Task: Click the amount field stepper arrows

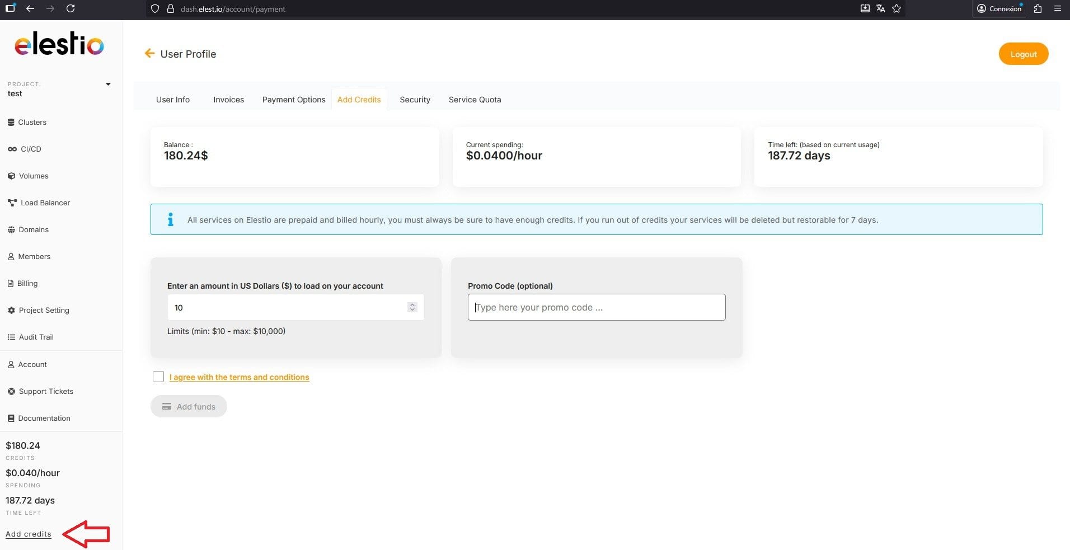Action: click(412, 307)
